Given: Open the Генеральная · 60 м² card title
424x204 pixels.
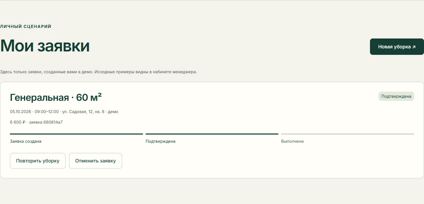Looking at the screenshot, I should (x=56, y=97).
